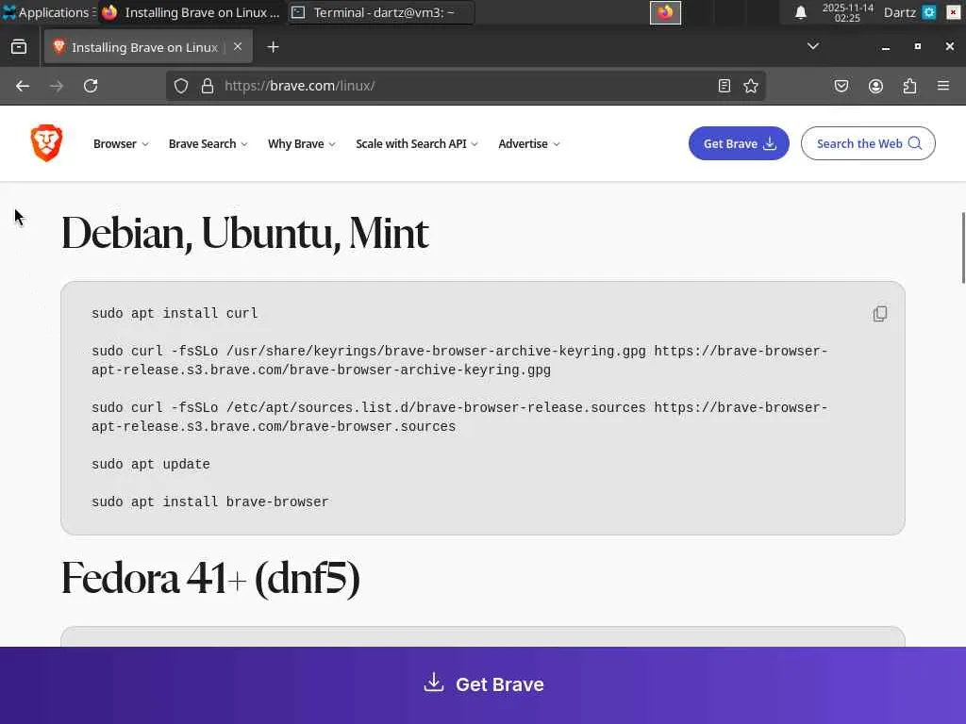Switch to Terminal window in taskbar
Screen dimensions: 966x724
tap(381, 12)
